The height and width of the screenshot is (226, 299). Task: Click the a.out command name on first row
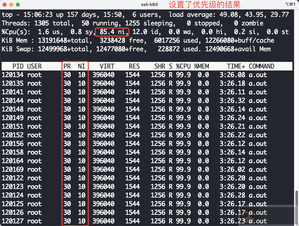pyautogui.click(x=258, y=75)
